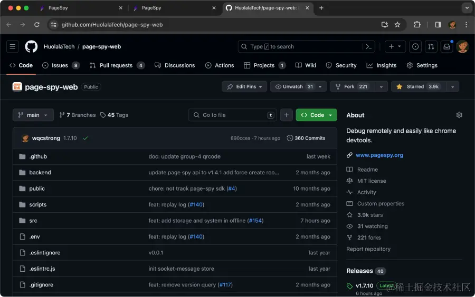Open the notifications inbox icon
Screen dimensions: 475x297
(x=447, y=46)
